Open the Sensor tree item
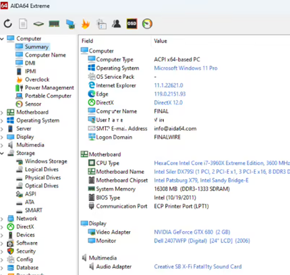Viewport: 290px width, 275px height. 28,104
